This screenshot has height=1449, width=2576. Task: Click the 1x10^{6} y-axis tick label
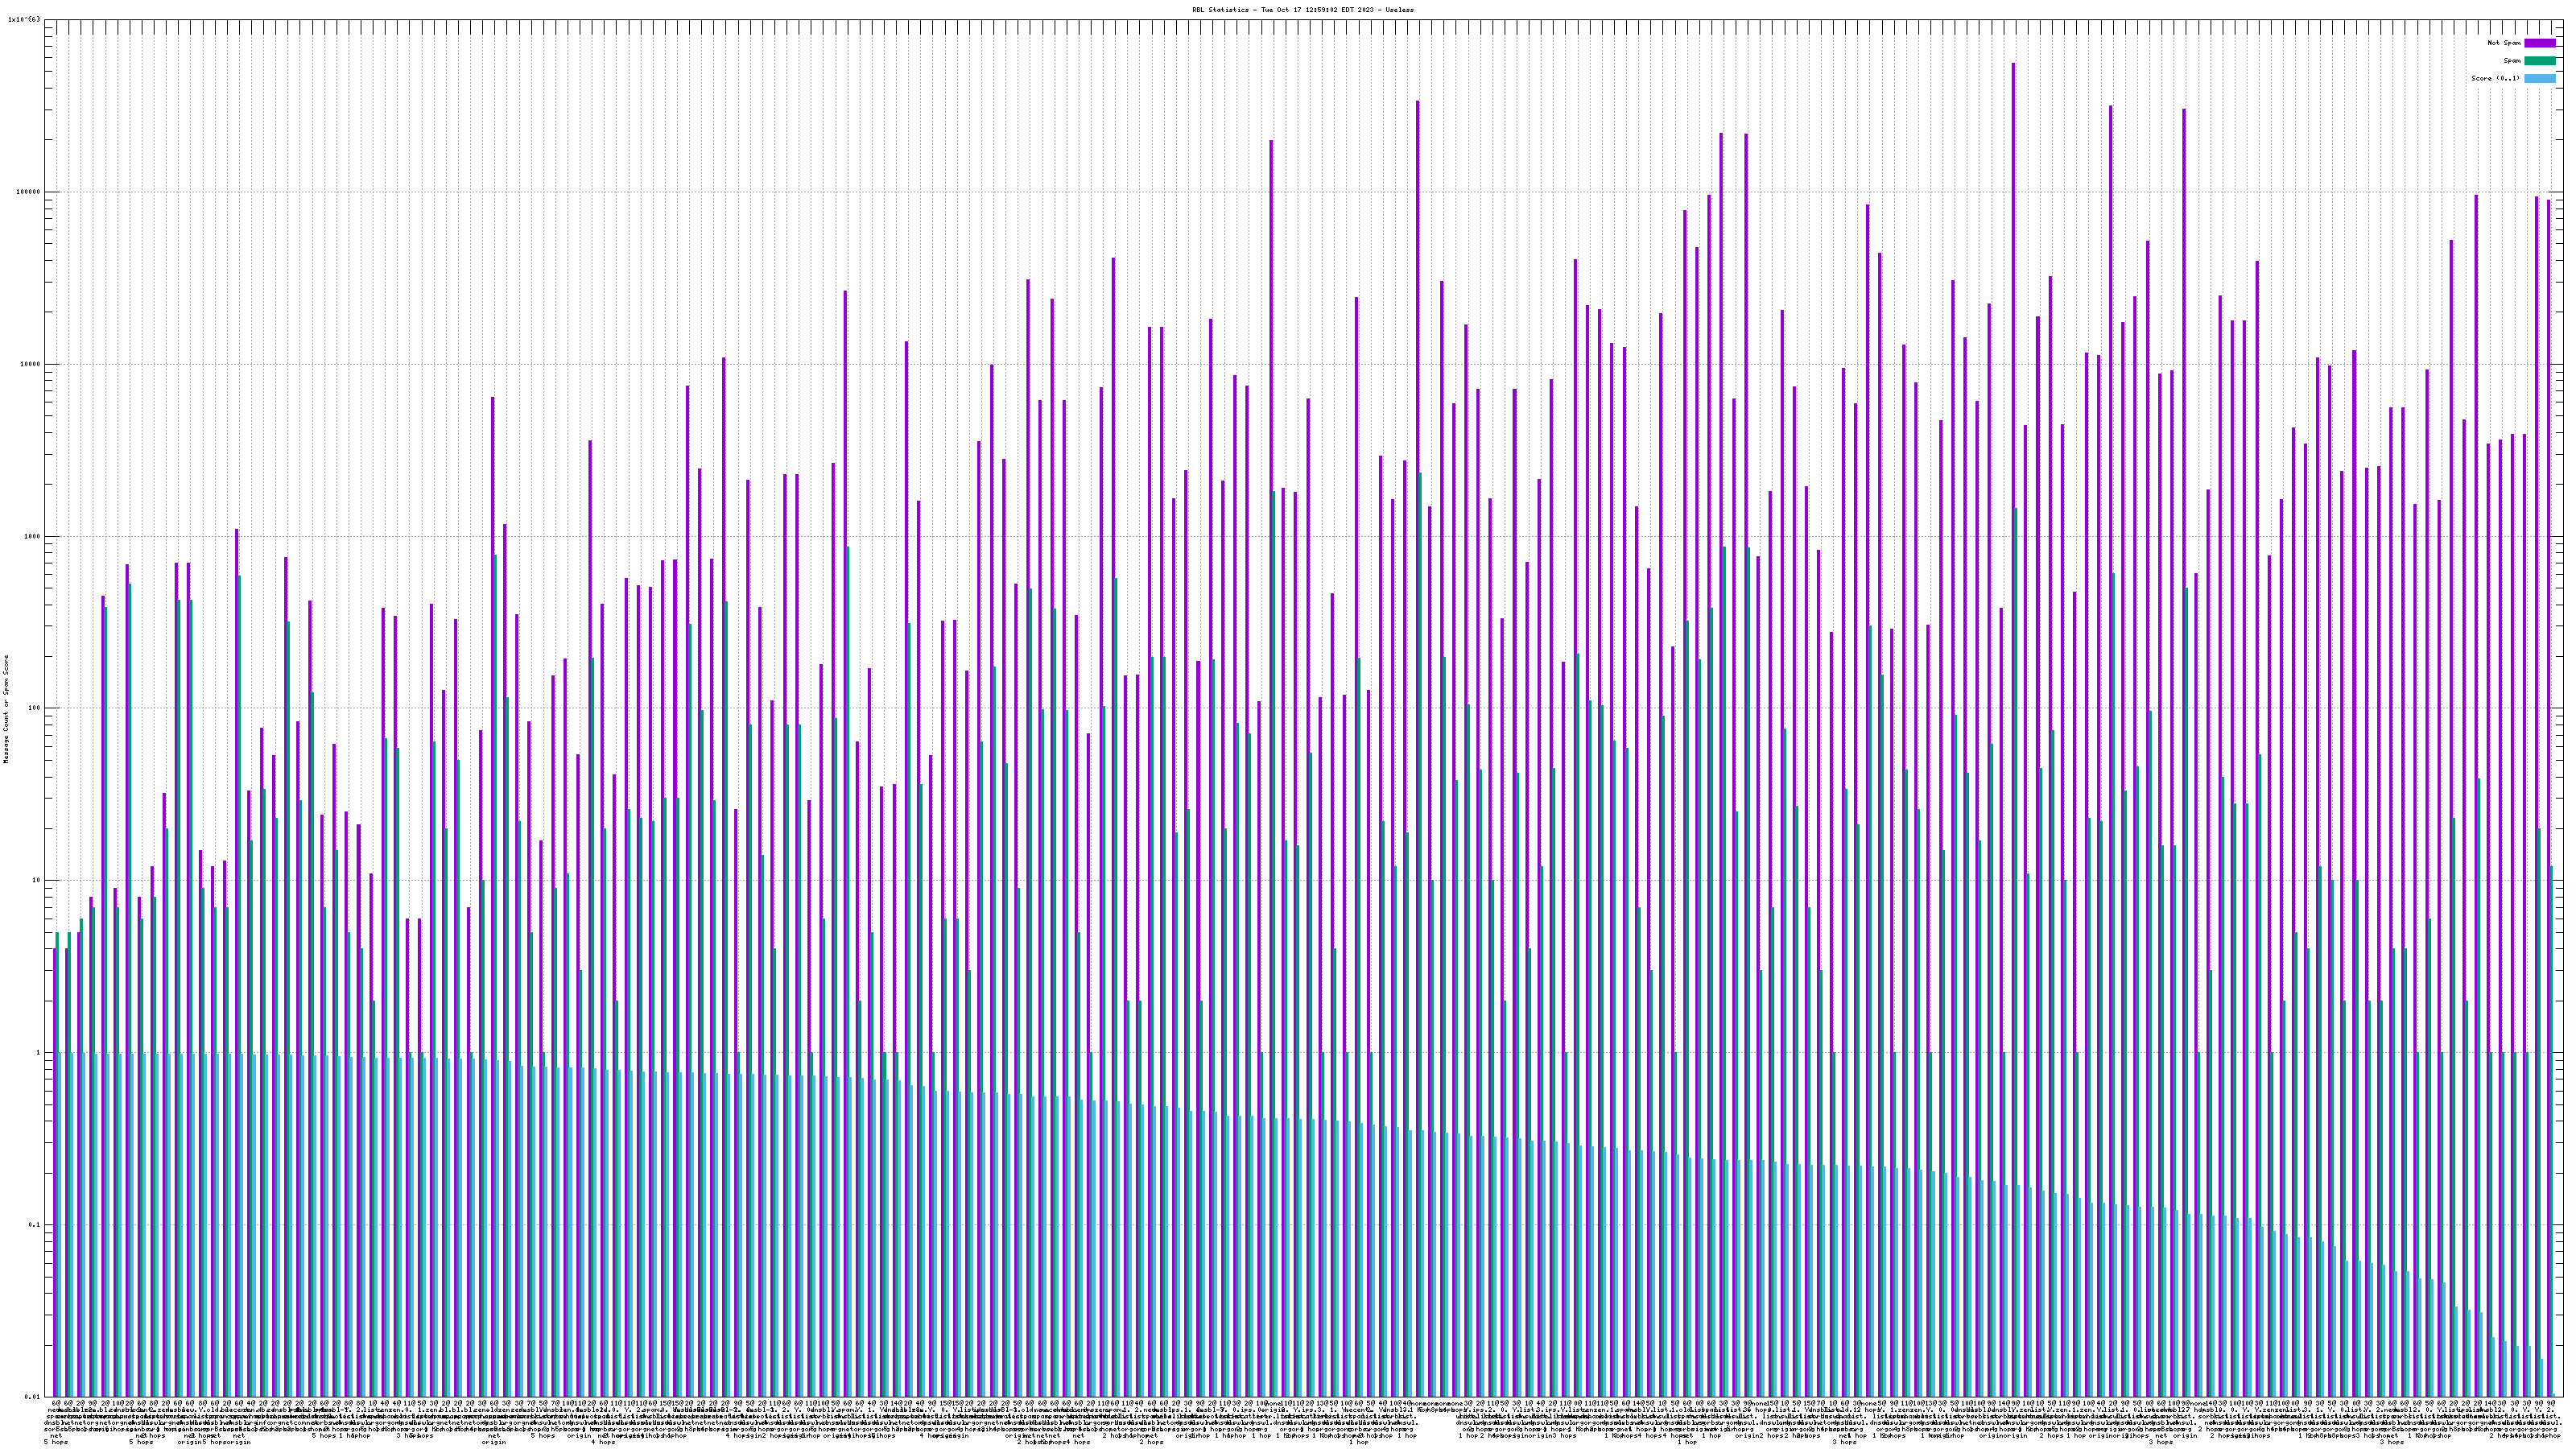click(x=24, y=19)
